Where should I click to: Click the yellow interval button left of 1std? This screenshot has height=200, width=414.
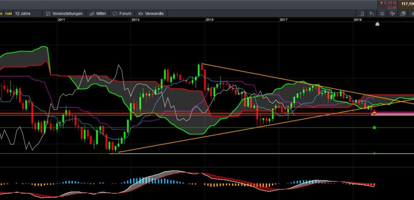pyautogui.click(x=1, y=14)
